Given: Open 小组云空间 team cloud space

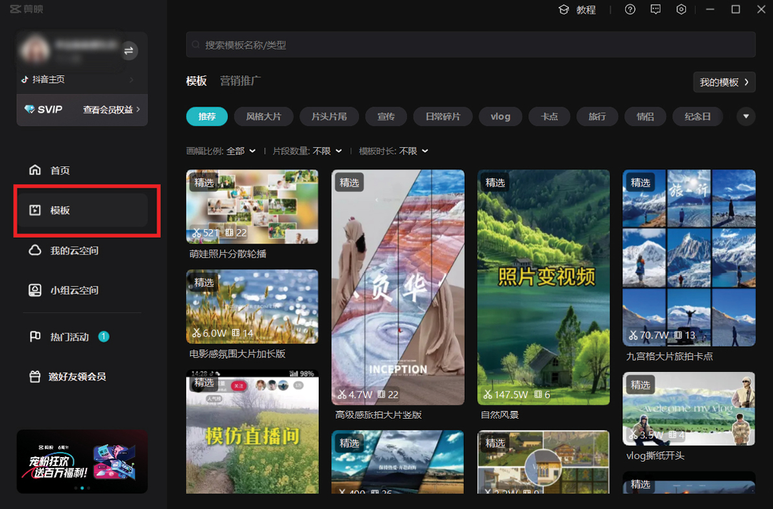Looking at the screenshot, I should (74, 290).
